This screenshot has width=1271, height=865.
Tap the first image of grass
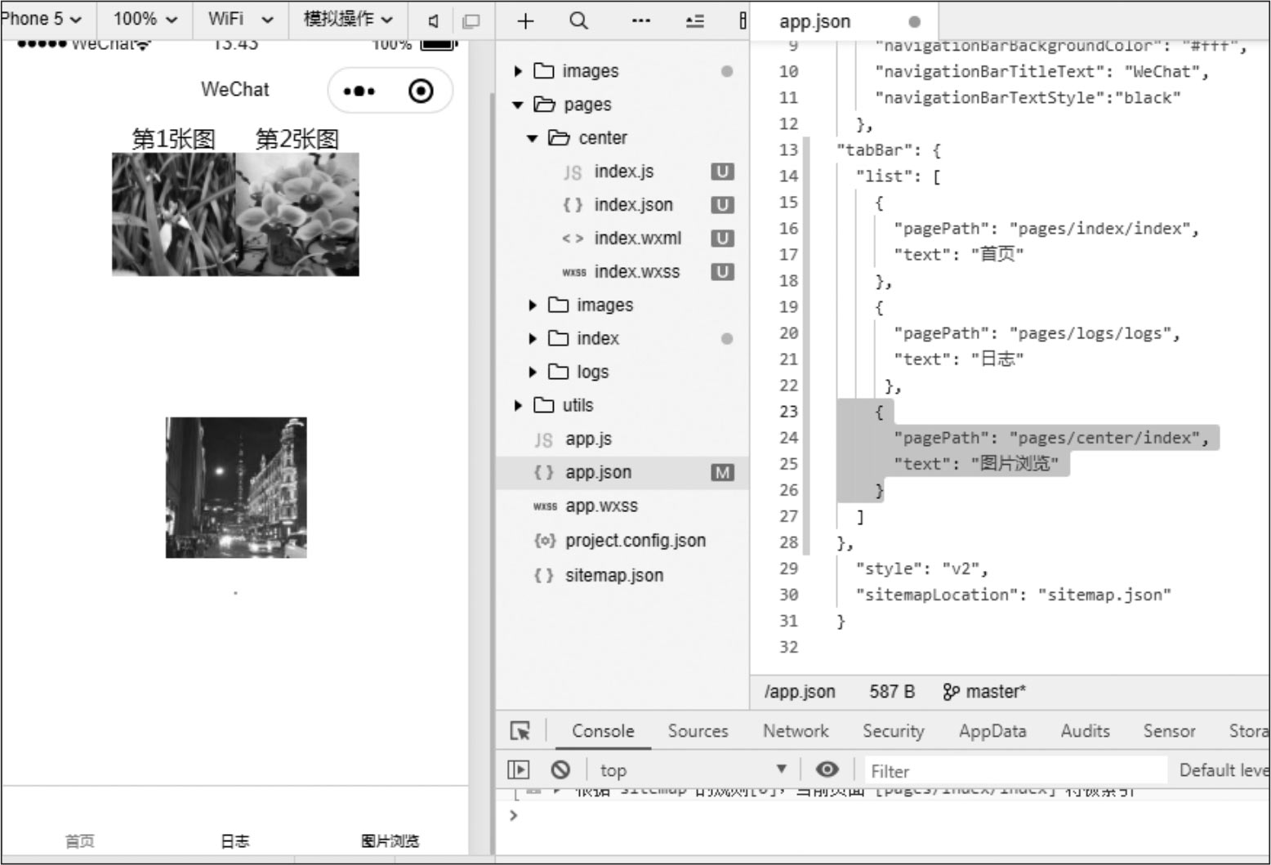tap(174, 214)
